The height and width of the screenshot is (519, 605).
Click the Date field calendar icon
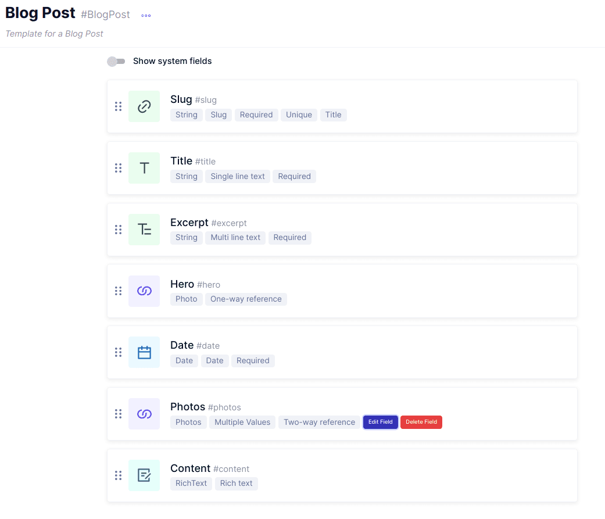[144, 352]
